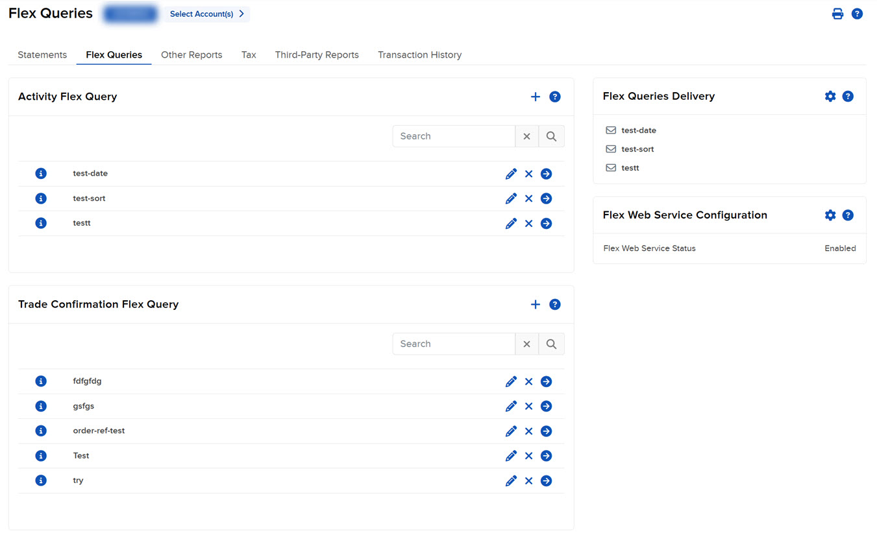Expand account selection with Select Account(s) chevron
The height and width of the screenshot is (533, 877).
click(x=243, y=13)
